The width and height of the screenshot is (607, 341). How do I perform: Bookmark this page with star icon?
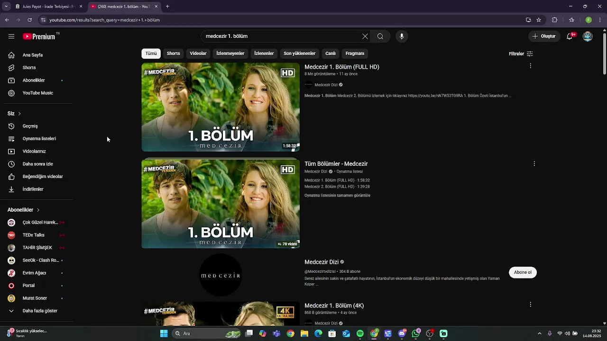click(x=539, y=20)
